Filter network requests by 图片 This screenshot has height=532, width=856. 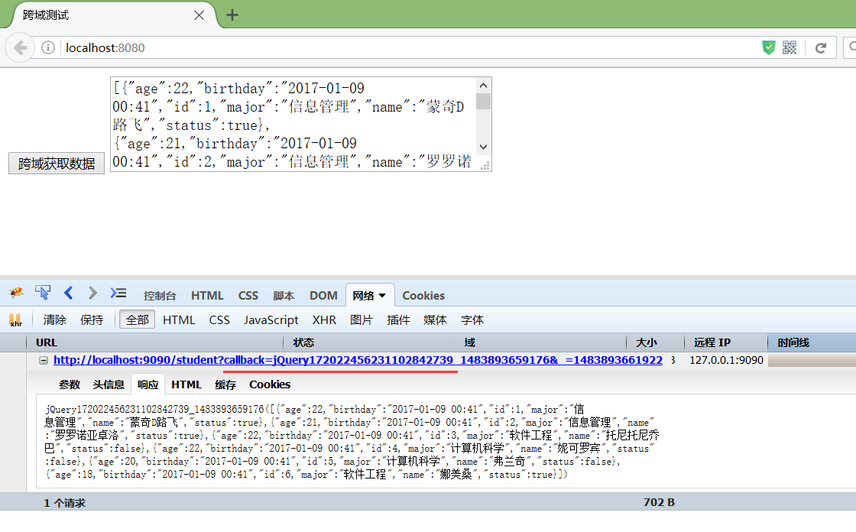[362, 320]
